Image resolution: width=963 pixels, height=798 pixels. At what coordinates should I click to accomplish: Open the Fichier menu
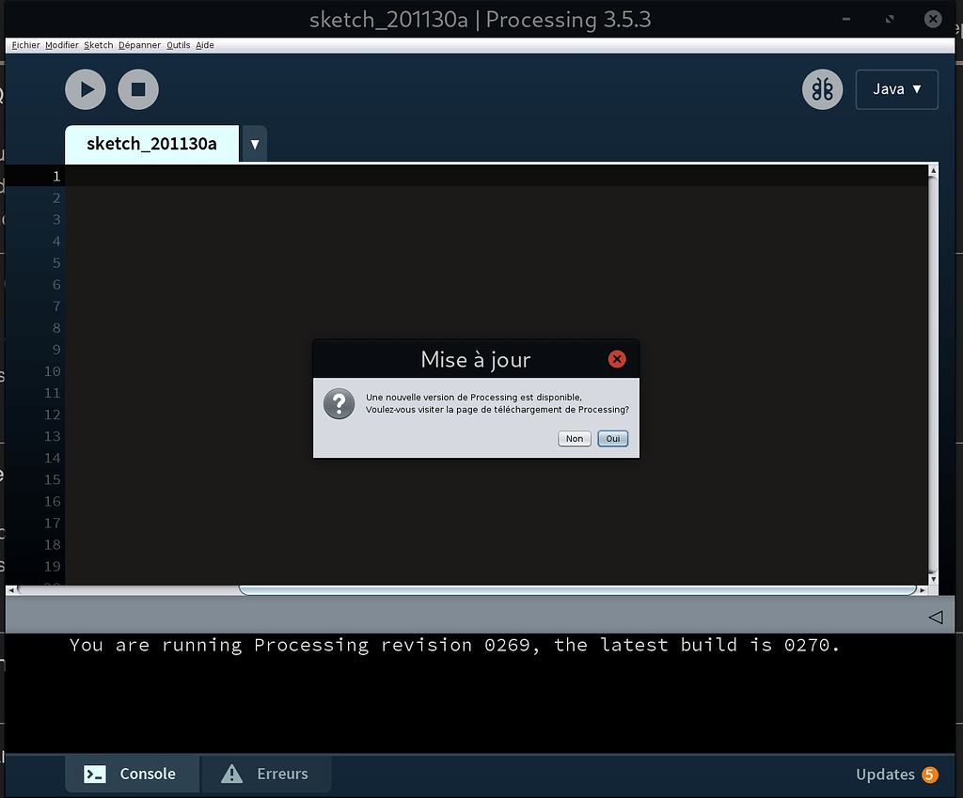pyautogui.click(x=24, y=44)
